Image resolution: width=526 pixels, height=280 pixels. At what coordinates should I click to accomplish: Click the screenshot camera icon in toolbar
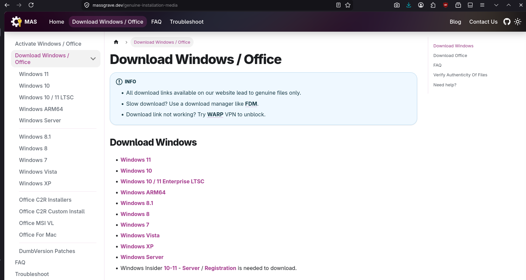(x=397, y=5)
